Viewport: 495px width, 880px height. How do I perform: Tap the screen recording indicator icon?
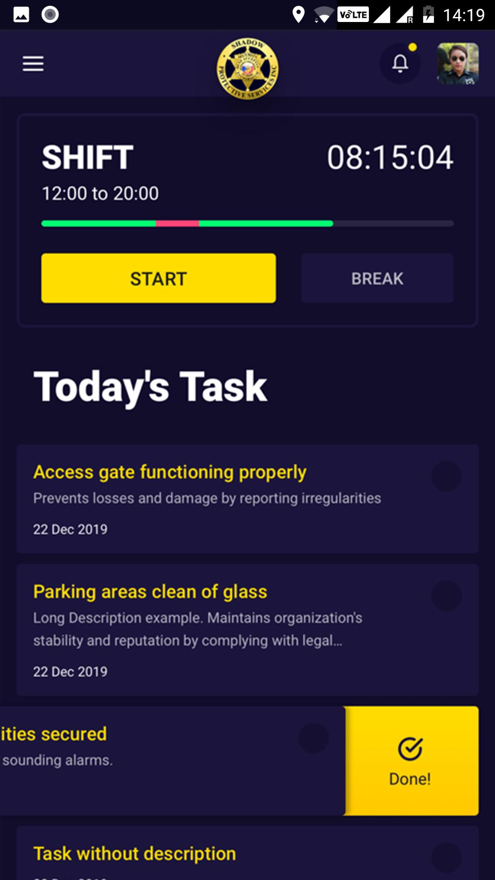click(x=50, y=15)
